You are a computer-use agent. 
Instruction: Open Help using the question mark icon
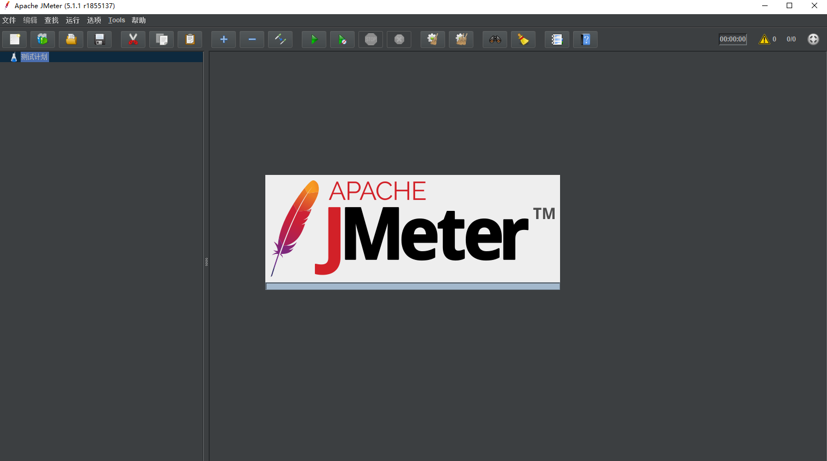(x=585, y=39)
